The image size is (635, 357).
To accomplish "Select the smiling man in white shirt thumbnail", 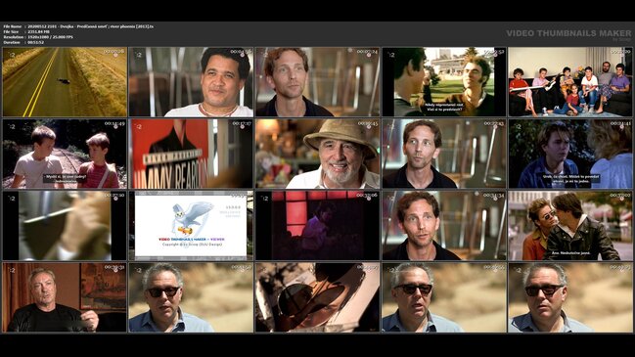I will coord(191,82).
